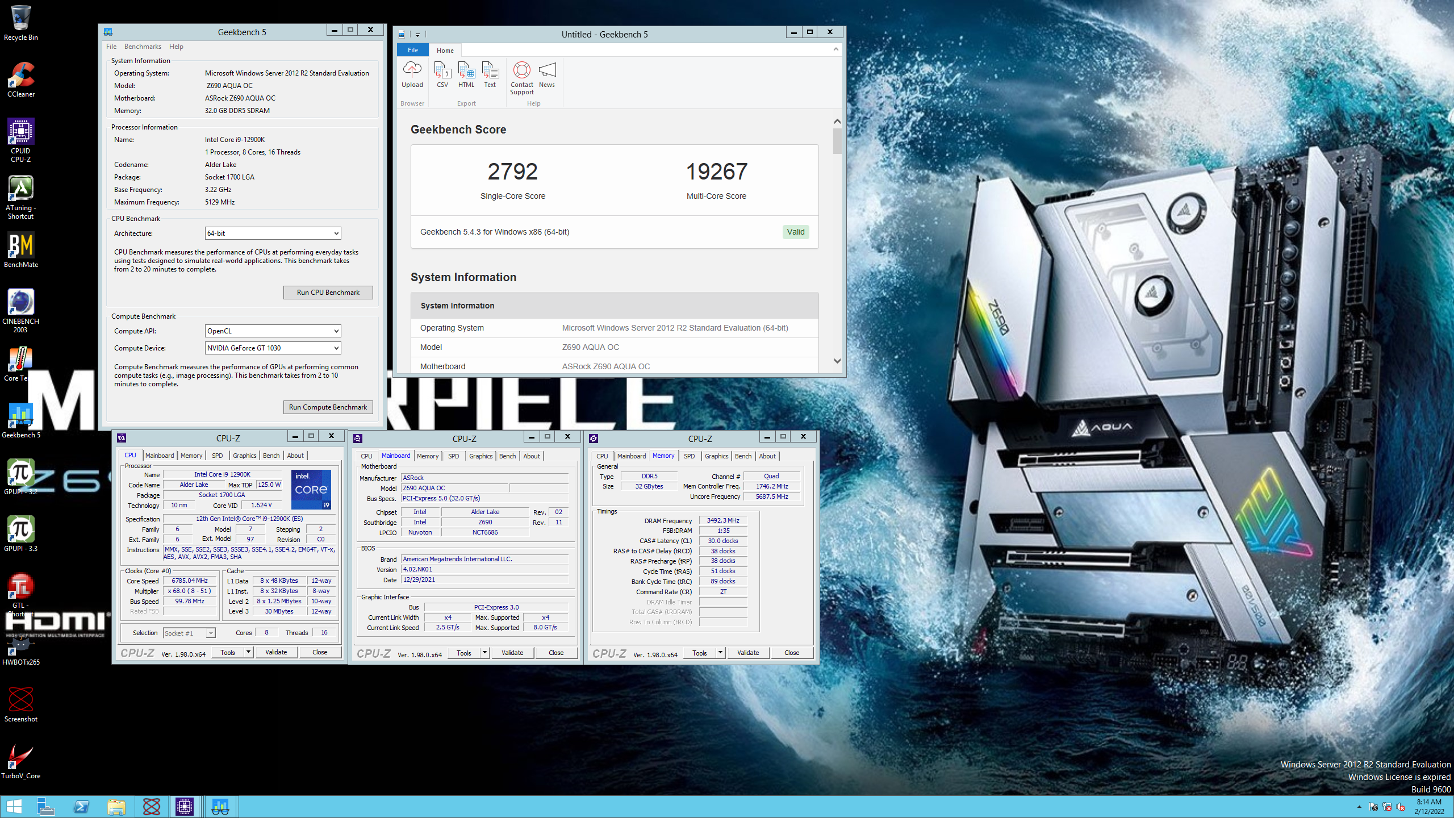The image size is (1454, 818).
Task: Open the File menu in Geekbench 5
Action: pos(111,47)
